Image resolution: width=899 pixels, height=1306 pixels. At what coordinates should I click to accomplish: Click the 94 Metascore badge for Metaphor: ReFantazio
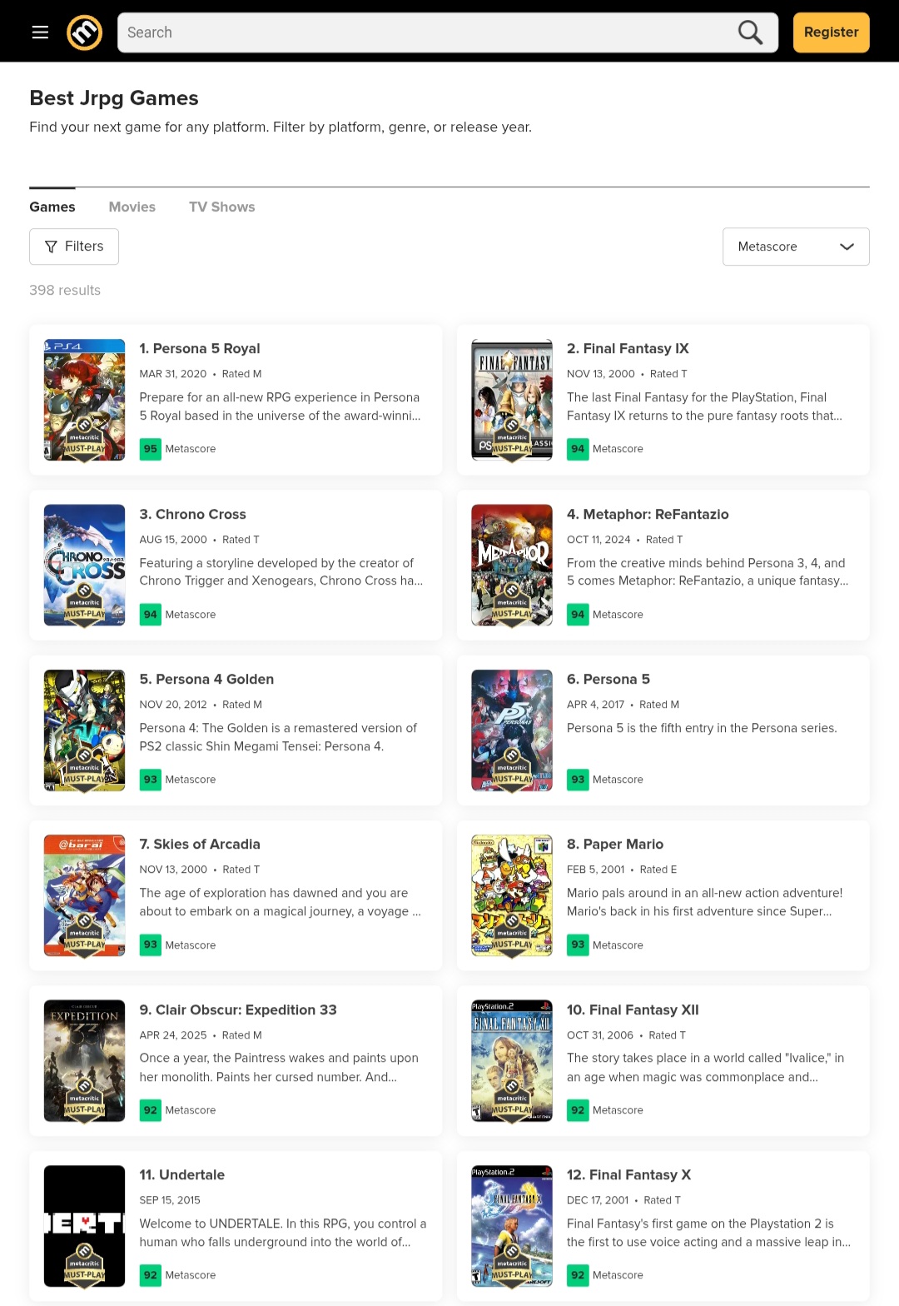(578, 614)
